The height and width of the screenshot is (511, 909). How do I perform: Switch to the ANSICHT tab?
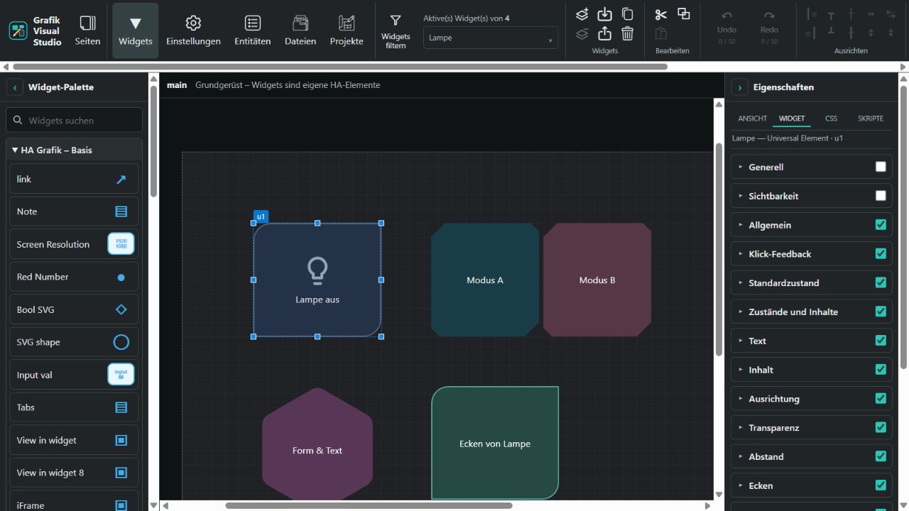click(x=752, y=119)
